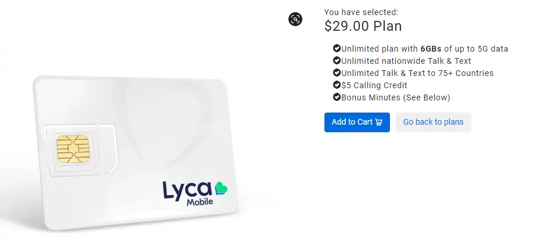Click the shopping cart icon in Add to Cart
The image size is (542, 239).
pos(378,122)
